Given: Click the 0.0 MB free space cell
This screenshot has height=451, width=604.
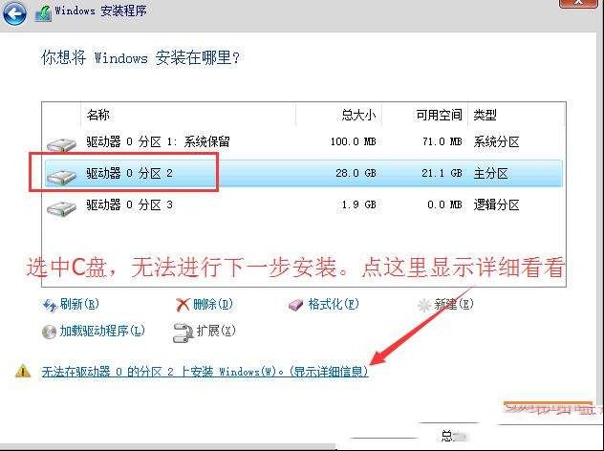Looking at the screenshot, I should click(x=445, y=204).
